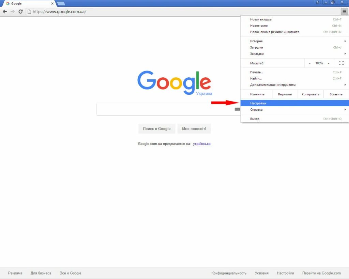This screenshot has width=349, height=279.
Task: Click the Google logo image
Action: [x=174, y=83]
